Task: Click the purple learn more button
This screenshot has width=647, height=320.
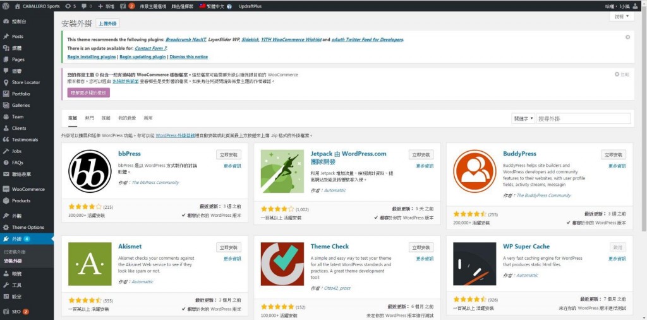Action: click(x=88, y=92)
